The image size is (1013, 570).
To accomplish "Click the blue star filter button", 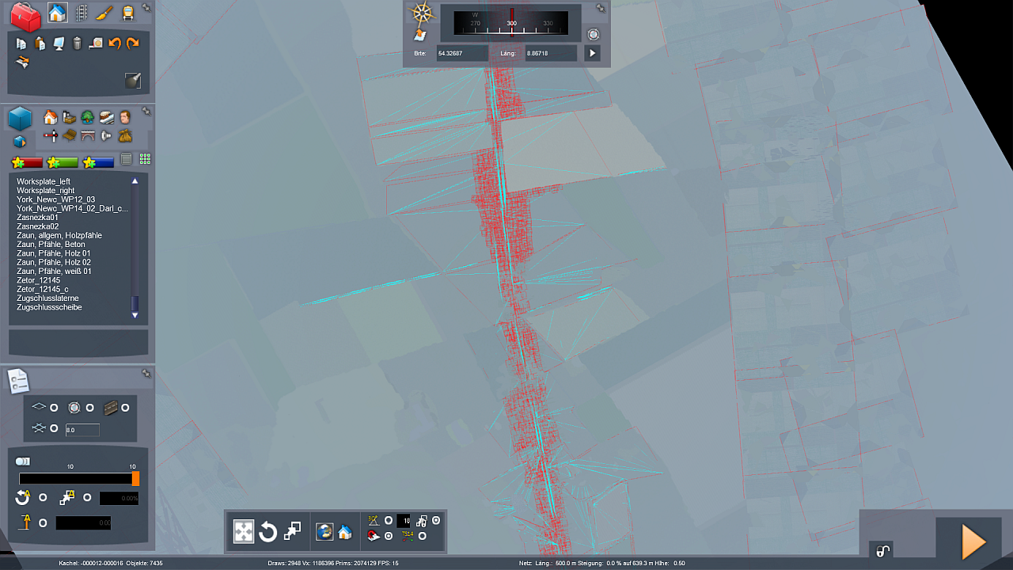I will click(98, 162).
